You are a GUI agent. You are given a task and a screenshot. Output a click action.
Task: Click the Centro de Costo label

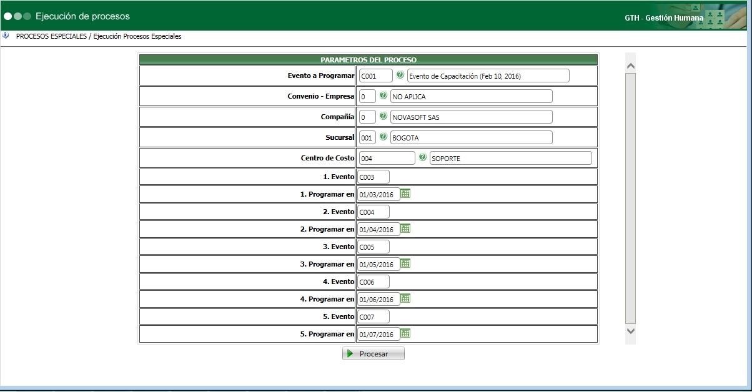tap(328, 158)
